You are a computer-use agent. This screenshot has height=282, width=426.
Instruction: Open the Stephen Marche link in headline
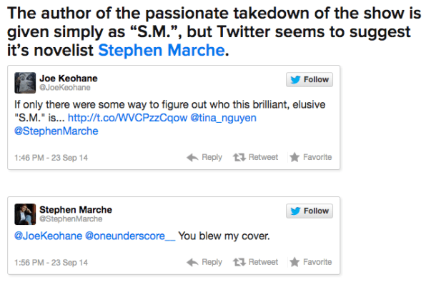click(162, 50)
